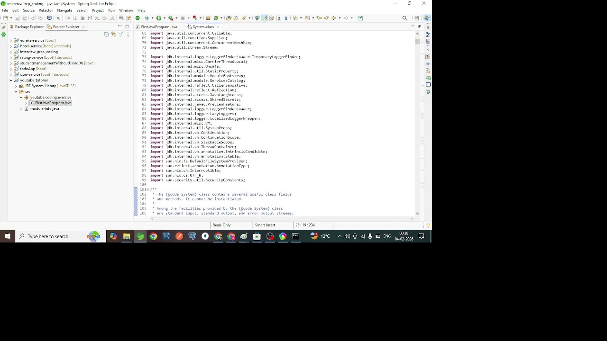
Task: Open File Explorer from taskbar
Action: click(127, 236)
